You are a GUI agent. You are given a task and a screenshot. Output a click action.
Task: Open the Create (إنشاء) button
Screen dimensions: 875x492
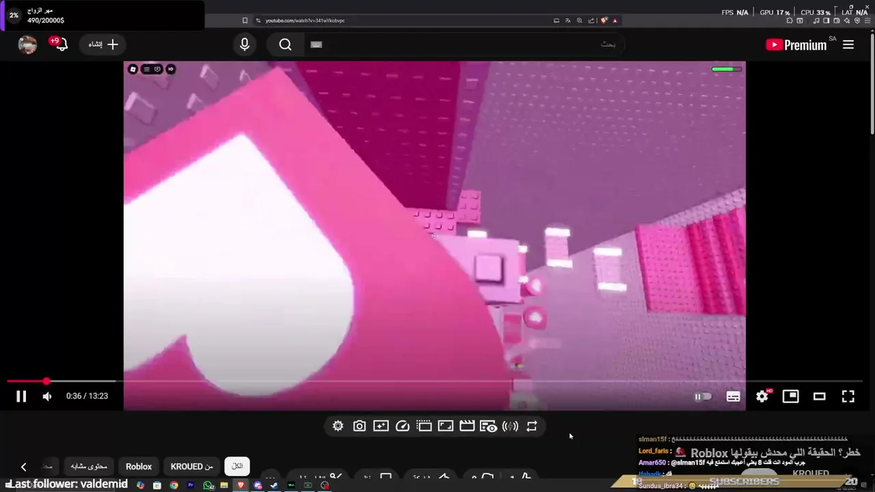click(x=103, y=44)
